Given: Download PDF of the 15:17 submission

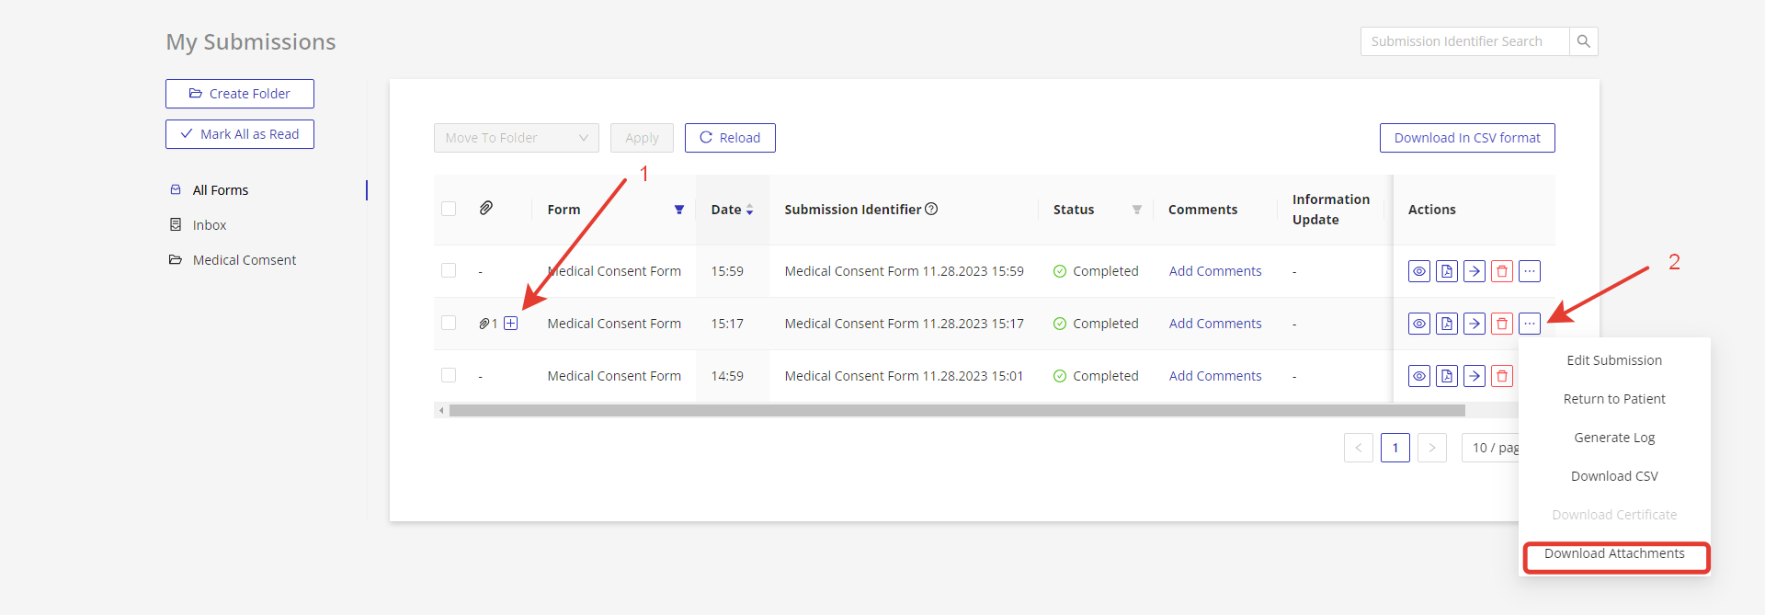Looking at the screenshot, I should [1447, 324].
